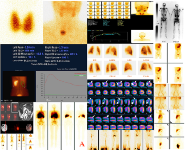Click the dark focal hot spot in neck scan
Viewport: 185px width, 150px height.
(63, 32)
